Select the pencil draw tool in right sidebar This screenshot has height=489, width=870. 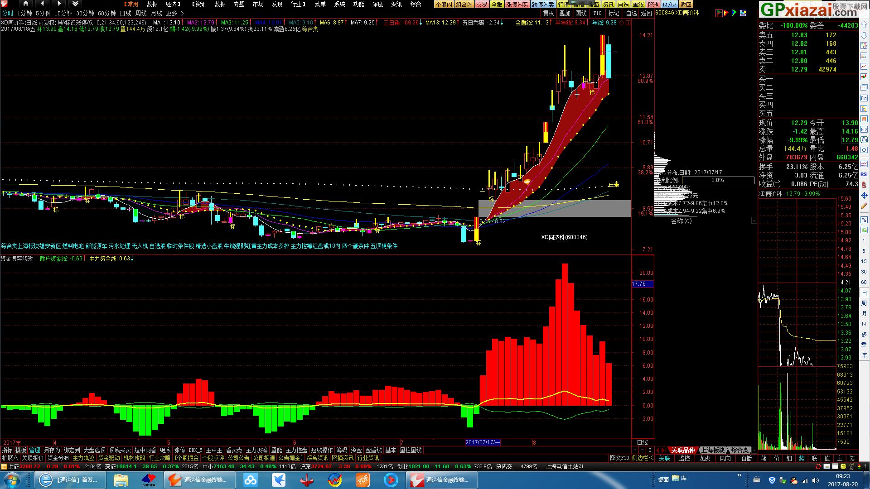pos(864,206)
